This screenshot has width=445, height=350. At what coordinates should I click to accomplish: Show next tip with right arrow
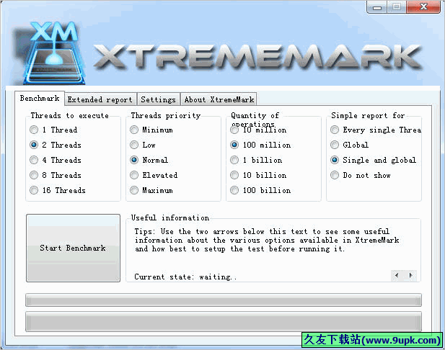point(410,275)
